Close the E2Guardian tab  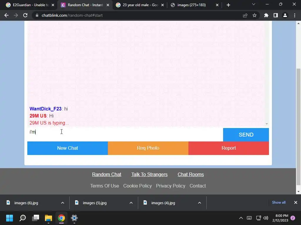[53, 5]
